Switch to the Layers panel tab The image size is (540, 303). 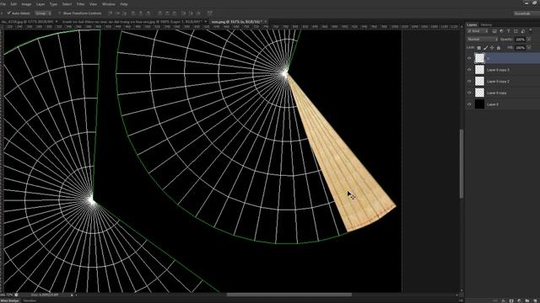tap(472, 24)
